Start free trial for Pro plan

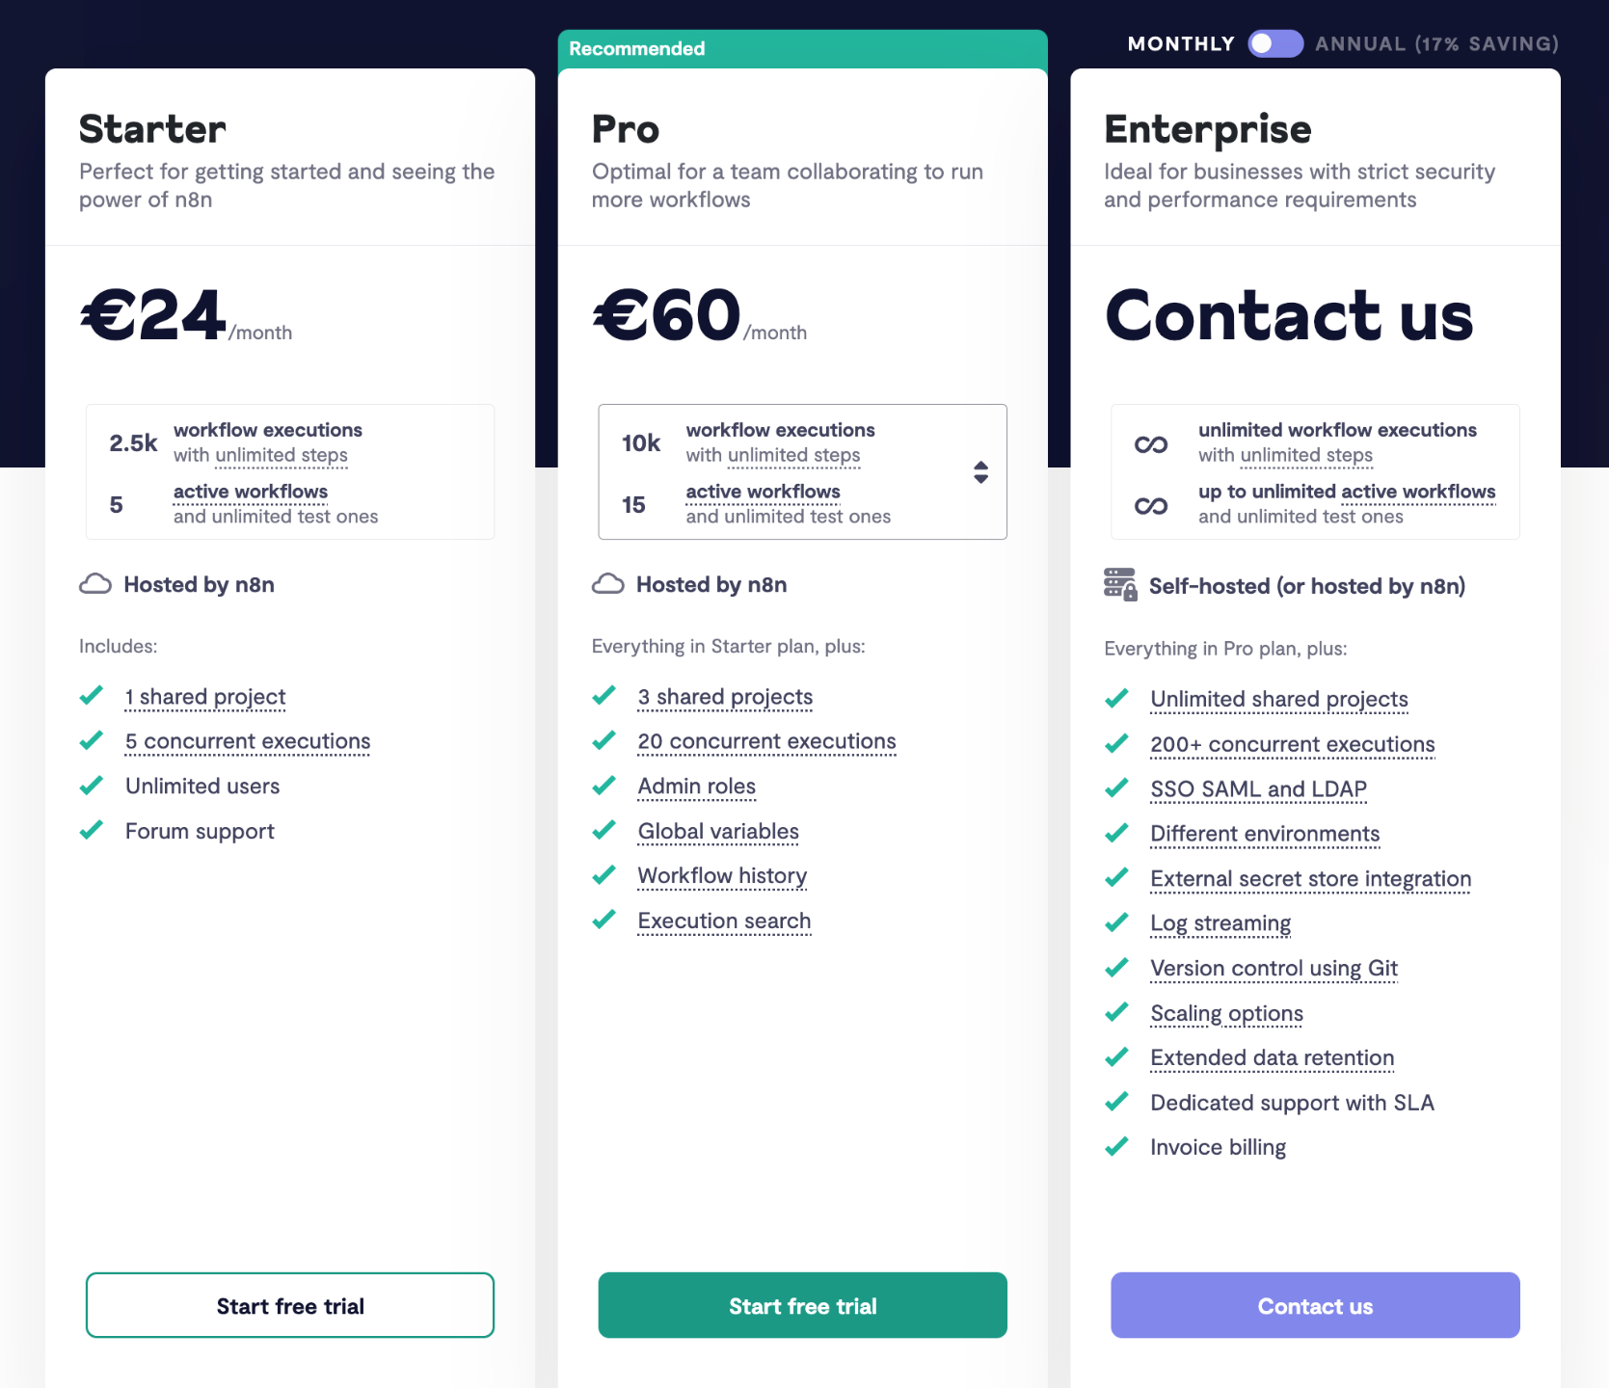803,1305
